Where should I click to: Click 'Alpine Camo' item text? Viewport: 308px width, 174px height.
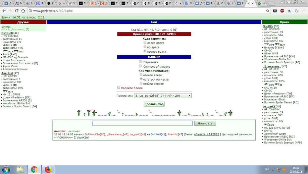click(x=10, y=66)
